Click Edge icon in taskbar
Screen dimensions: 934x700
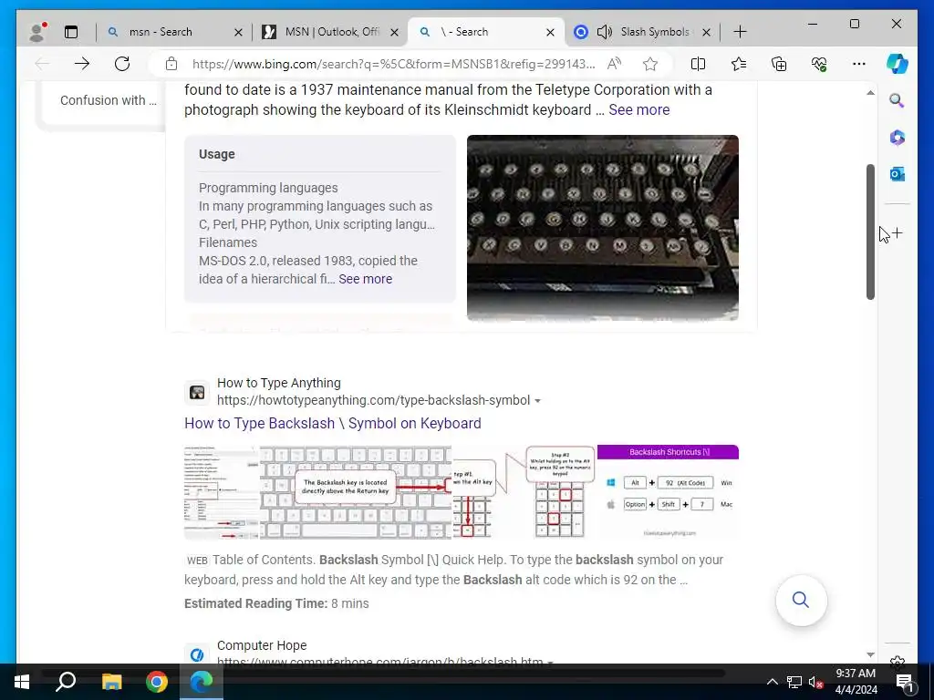(x=202, y=682)
